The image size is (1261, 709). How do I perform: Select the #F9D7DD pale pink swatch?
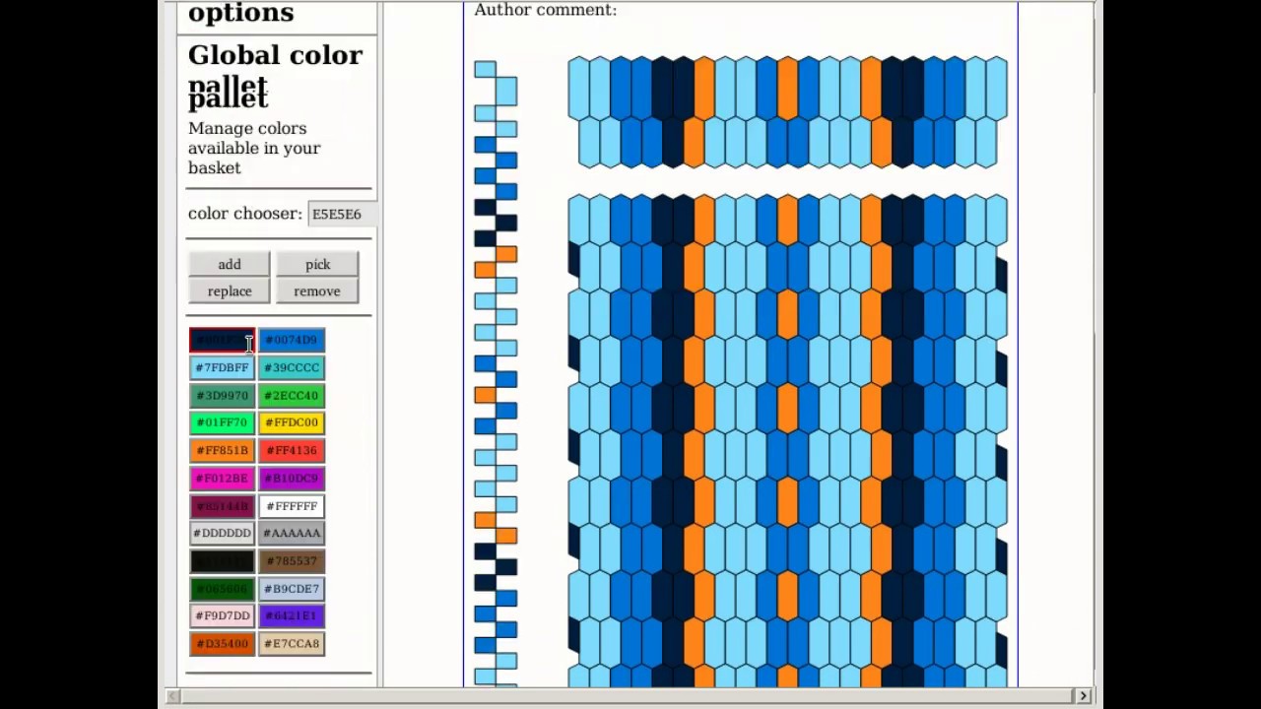222,615
